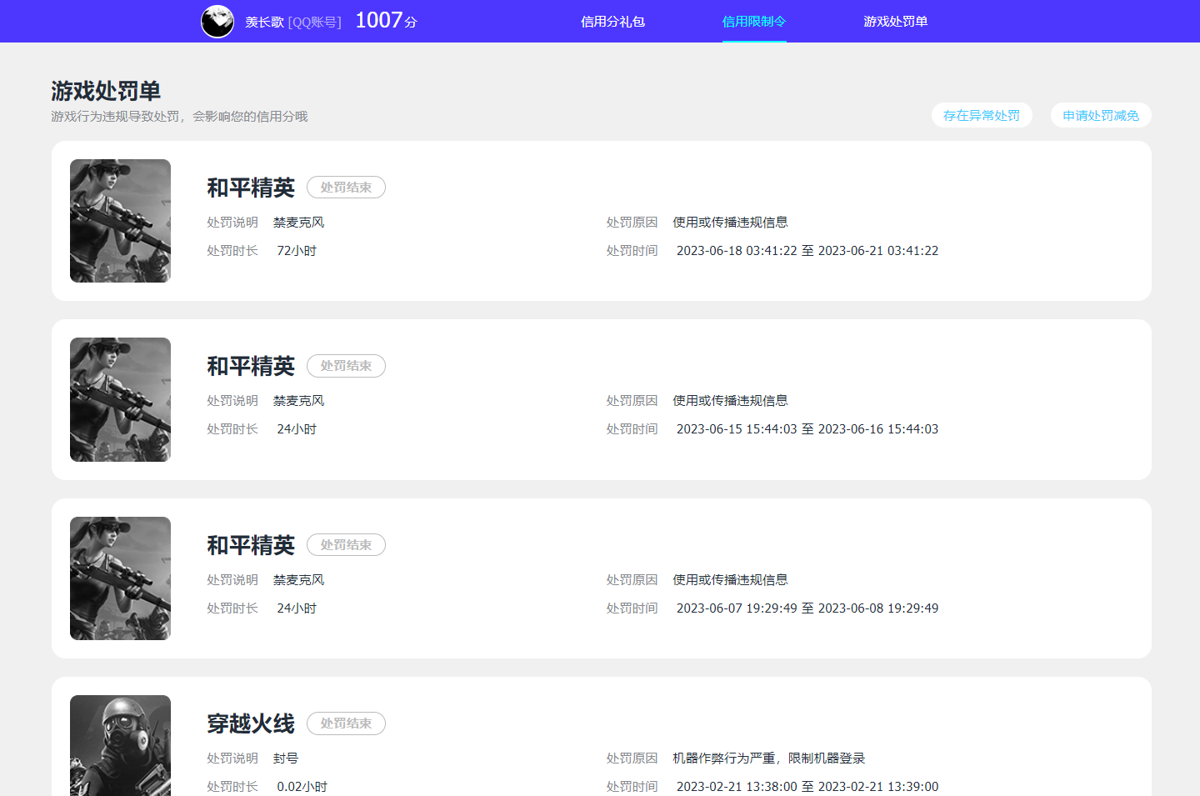Image resolution: width=1200 pixels, height=796 pixels.
Task: Select the 游戏处罚单 tab
Action: 896,21
